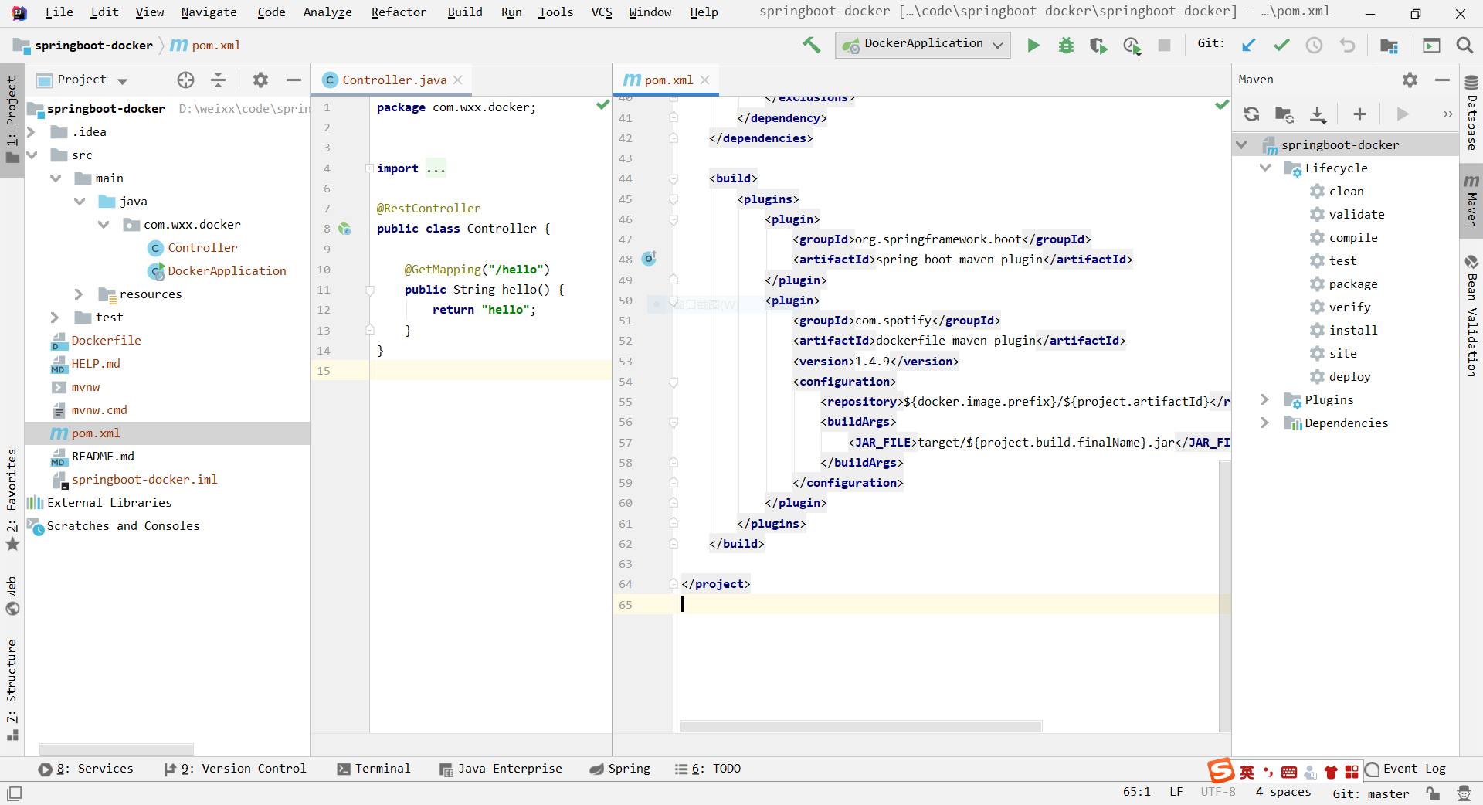1483x805 pixels.
Task: Run with Coverage icon in toolbar
Action: 1098,46
